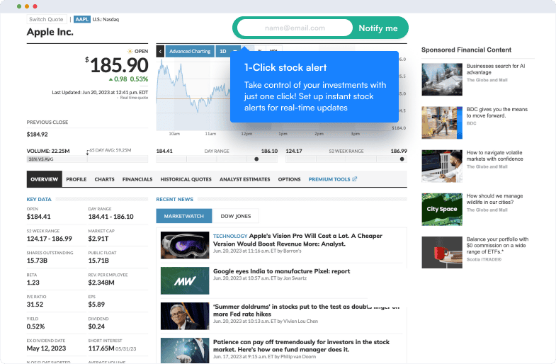556x364 pixels.
Task: Open the Patience article thumbnail image
Action: [x=185, y=351]
